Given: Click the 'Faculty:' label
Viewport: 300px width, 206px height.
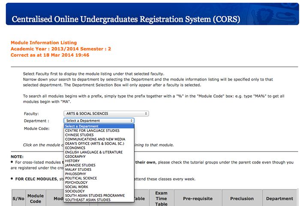Looking at the screenshot, I should pos(31,114).
